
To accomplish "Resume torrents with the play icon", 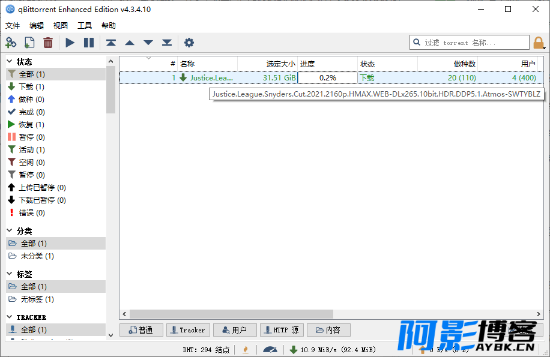I will [70, 43].
